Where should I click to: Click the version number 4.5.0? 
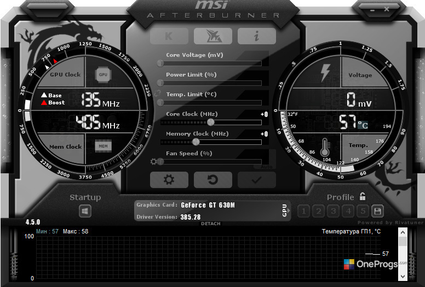click(33, 222)
